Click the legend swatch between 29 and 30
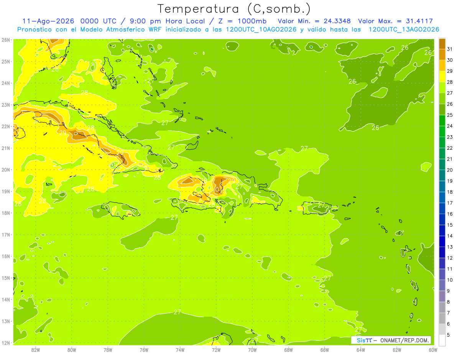460x355 pixels. tap(442, 65)
